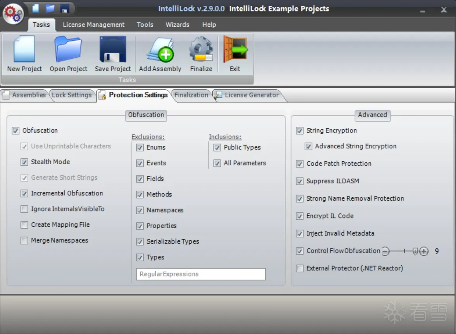Click the Exclusions: heading text

[x=148, y=137]
